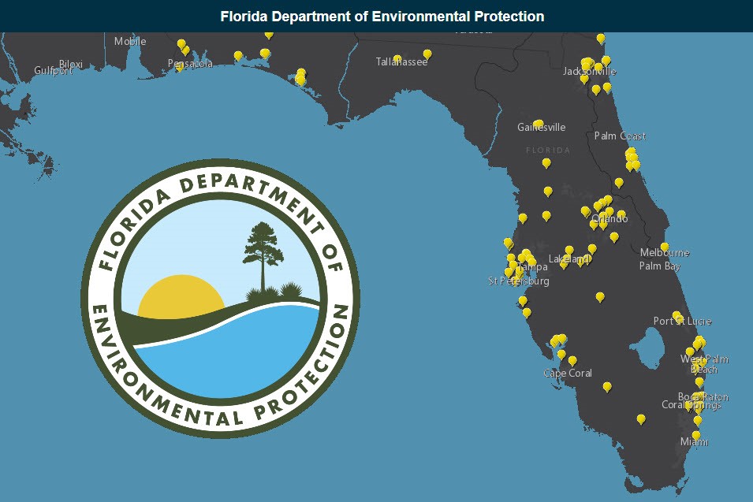Click the Gulfport city label

click(53, 71)
